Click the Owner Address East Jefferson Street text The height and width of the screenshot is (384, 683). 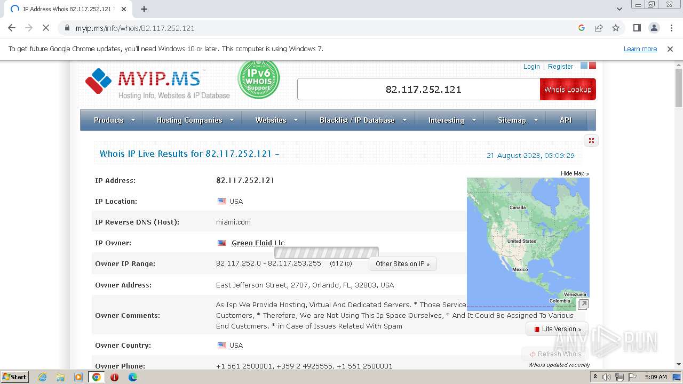pyautogui.click(x=305, y=285)
